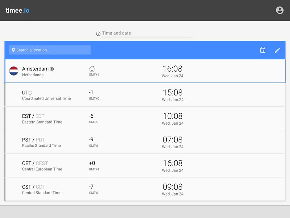Click the pencil edit icon

(x=277, y=50)
